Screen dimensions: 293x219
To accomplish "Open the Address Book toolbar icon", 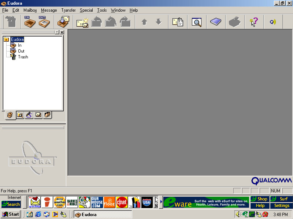I will [215, 22].
